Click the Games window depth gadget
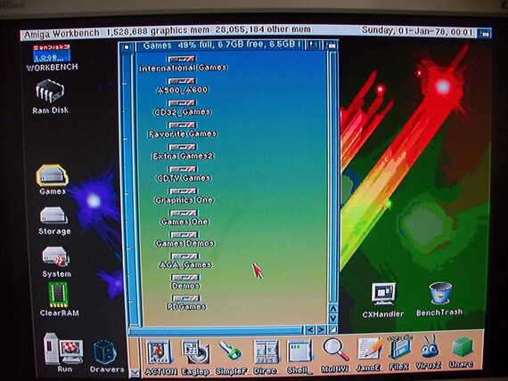The height and width of the screenshot is (381, 508). pyautogui.click(x=332, y=45)
